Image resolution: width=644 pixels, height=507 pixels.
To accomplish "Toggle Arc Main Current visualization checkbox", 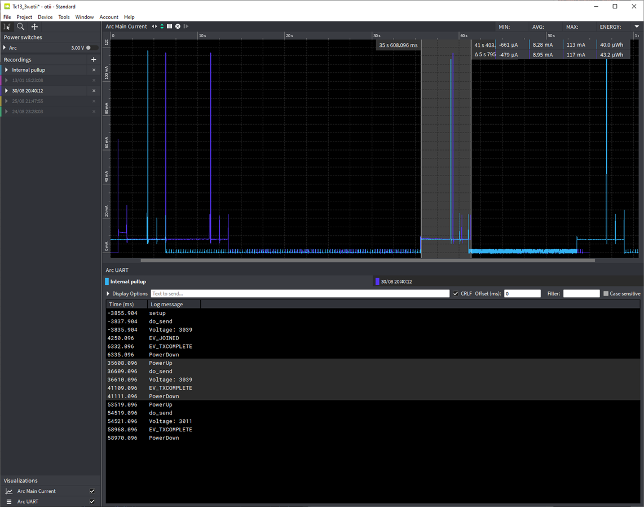I will point(92,491).
